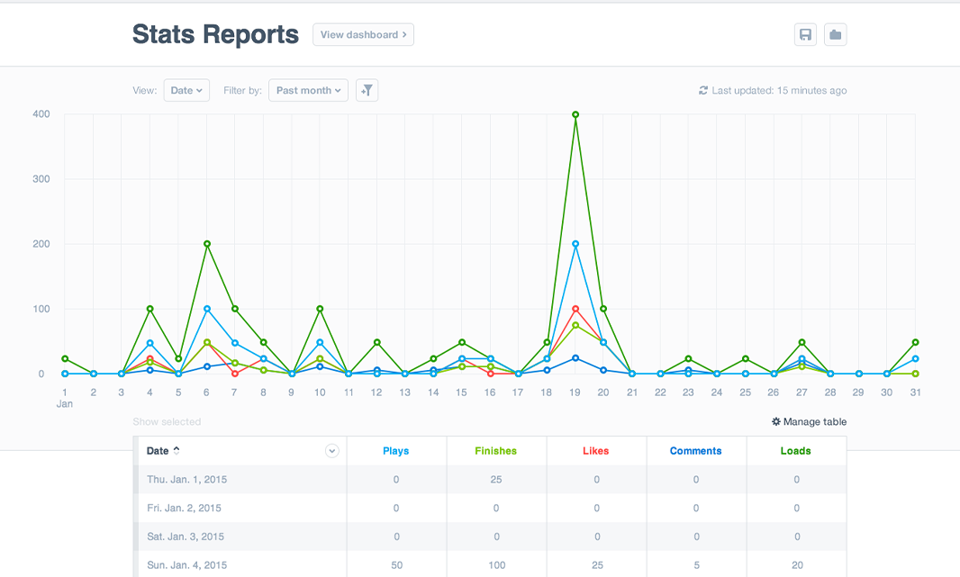
Task: Click the Loads column header
Action: (x=796, y=451)
